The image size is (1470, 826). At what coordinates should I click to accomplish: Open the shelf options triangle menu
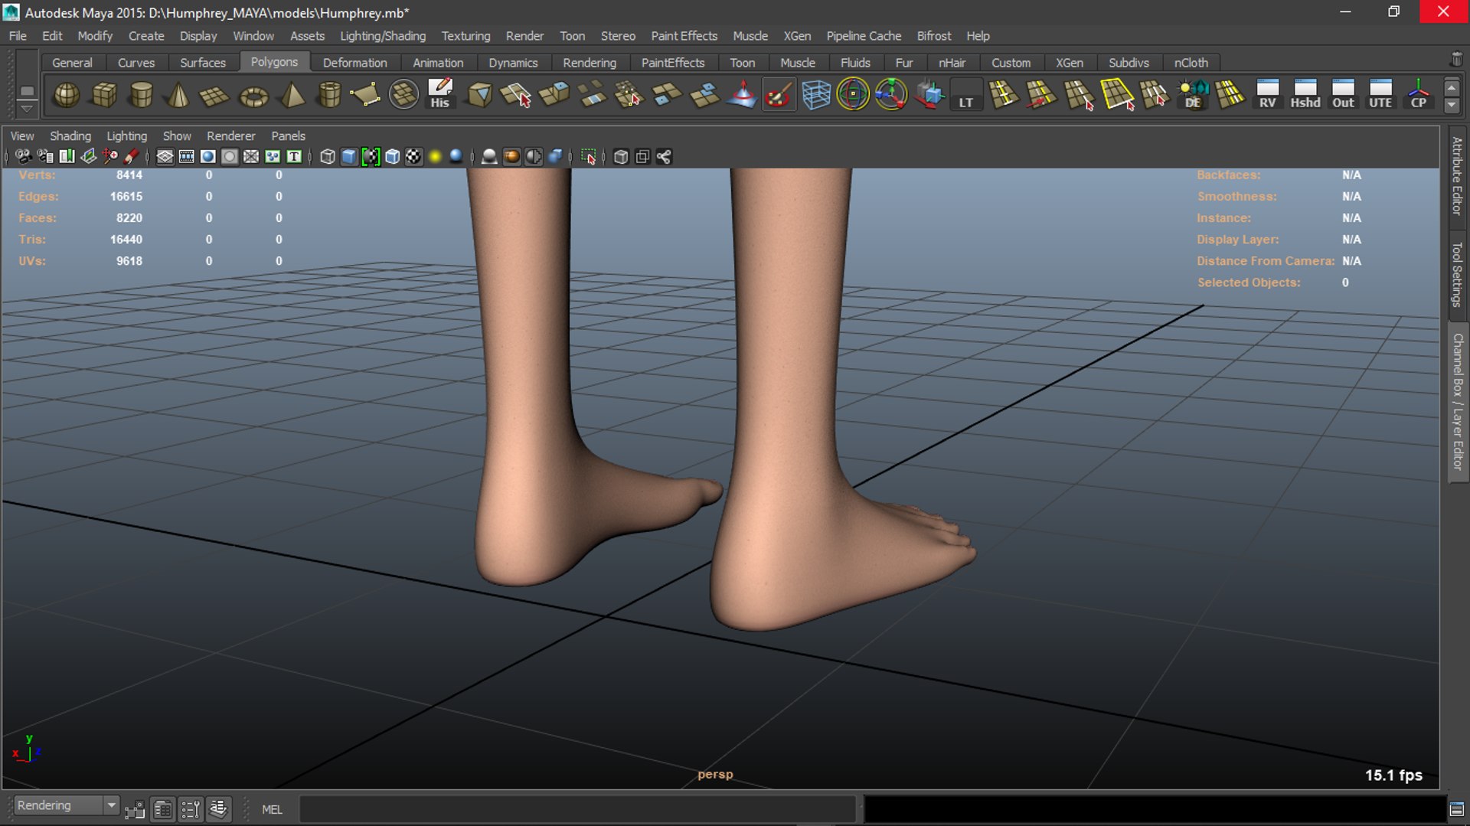point(27,109)
